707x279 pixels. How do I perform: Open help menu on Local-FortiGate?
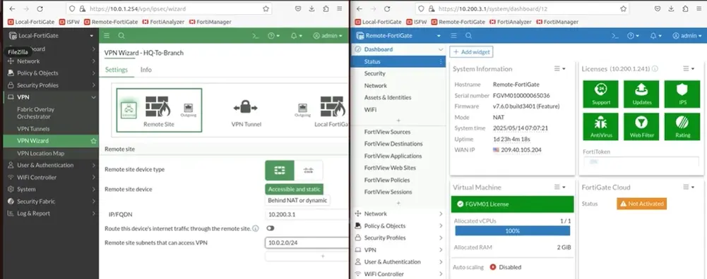pyautogui.click(x=273, y=35)
